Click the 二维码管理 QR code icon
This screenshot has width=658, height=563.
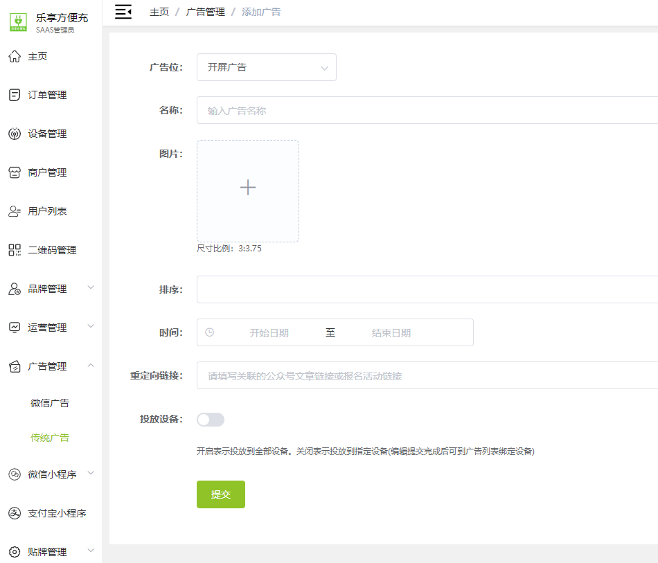click(15, 250)
